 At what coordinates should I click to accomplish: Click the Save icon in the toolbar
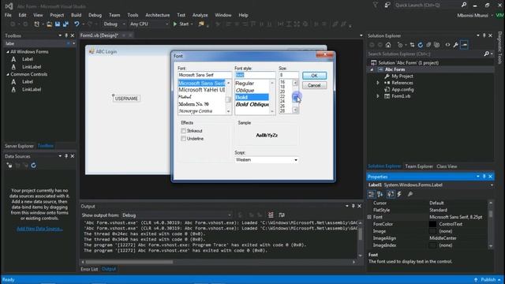(58, 24)
